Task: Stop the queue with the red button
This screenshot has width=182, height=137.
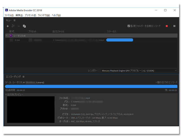Action: pyautogui.click(x=167, y=26)
